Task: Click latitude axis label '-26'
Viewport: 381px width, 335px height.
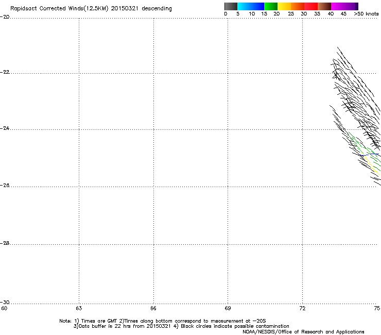Action: (x=5, y=186)
